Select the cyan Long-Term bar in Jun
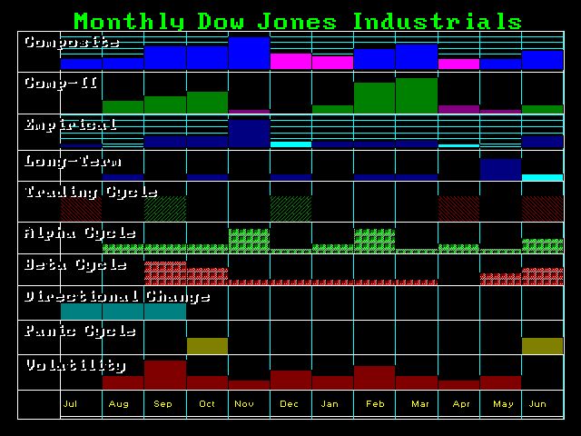581x436 pixels. (543, 178)
